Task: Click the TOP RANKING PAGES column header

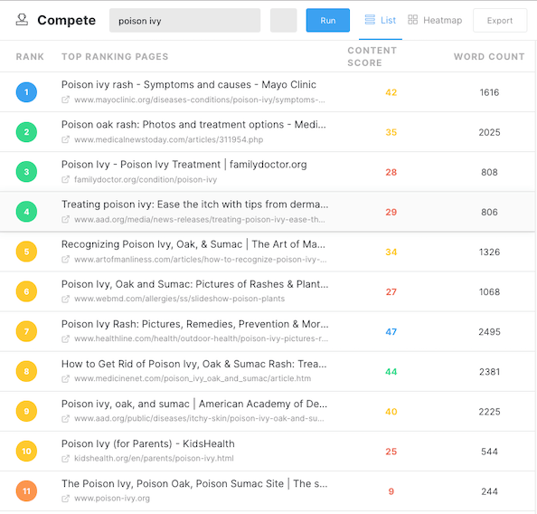Action: pyautogui.click(x=115, y=57)
